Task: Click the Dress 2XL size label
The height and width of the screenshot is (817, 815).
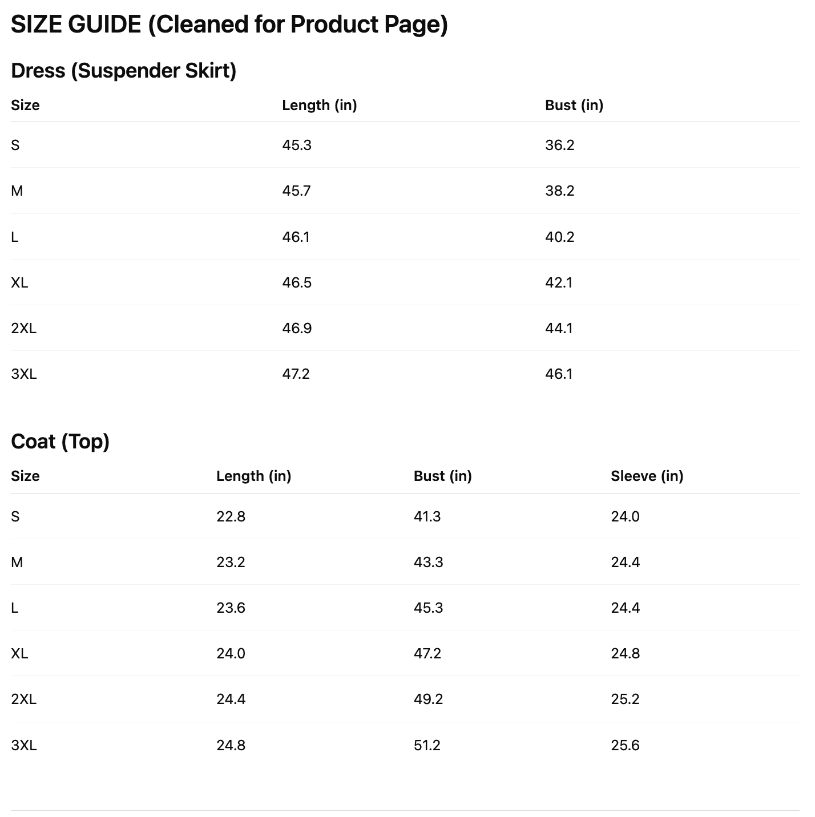Action: [x=23, y=328]
